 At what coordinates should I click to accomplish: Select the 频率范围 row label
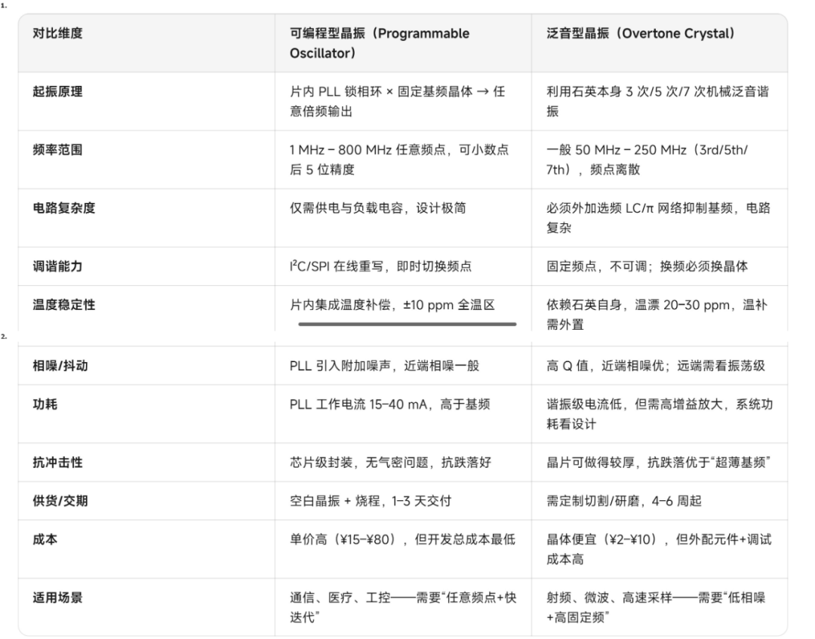pyautogui.click(x=57, y=149)
